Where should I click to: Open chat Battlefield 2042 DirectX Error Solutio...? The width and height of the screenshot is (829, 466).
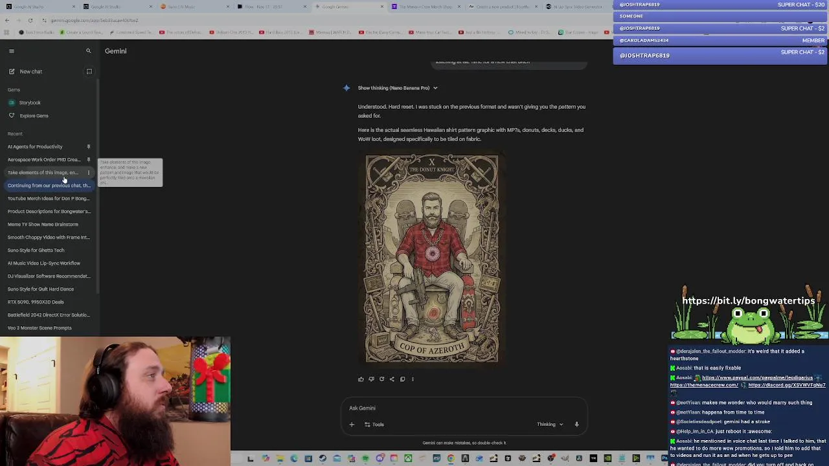(49, 315)
